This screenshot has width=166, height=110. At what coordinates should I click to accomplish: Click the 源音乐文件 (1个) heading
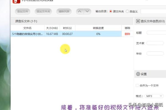tap(26, 21)
